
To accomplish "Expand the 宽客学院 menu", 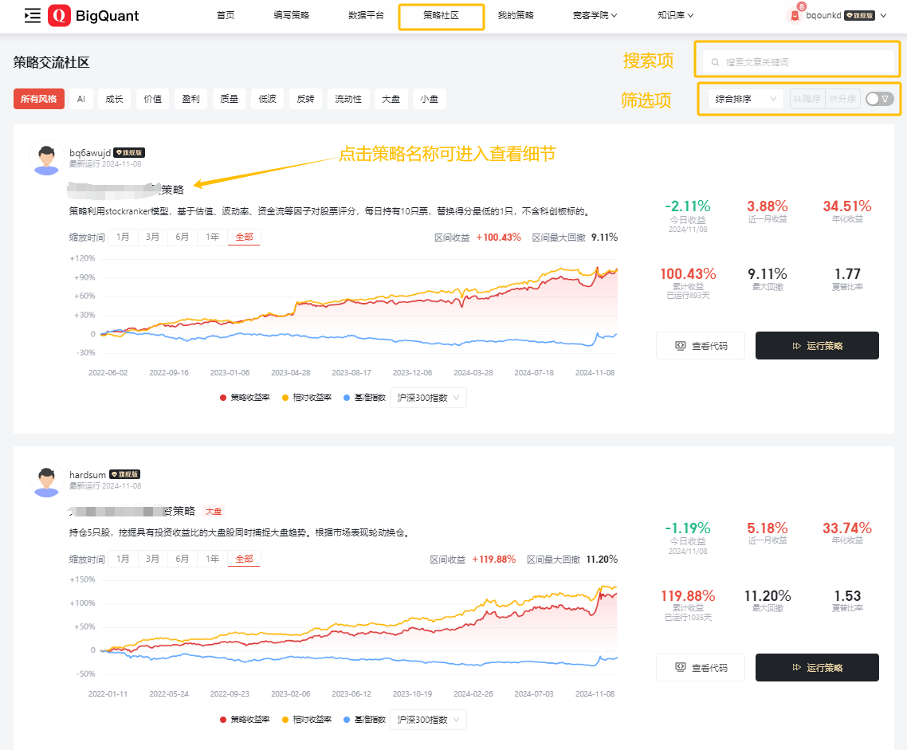I will click(595, 16).
